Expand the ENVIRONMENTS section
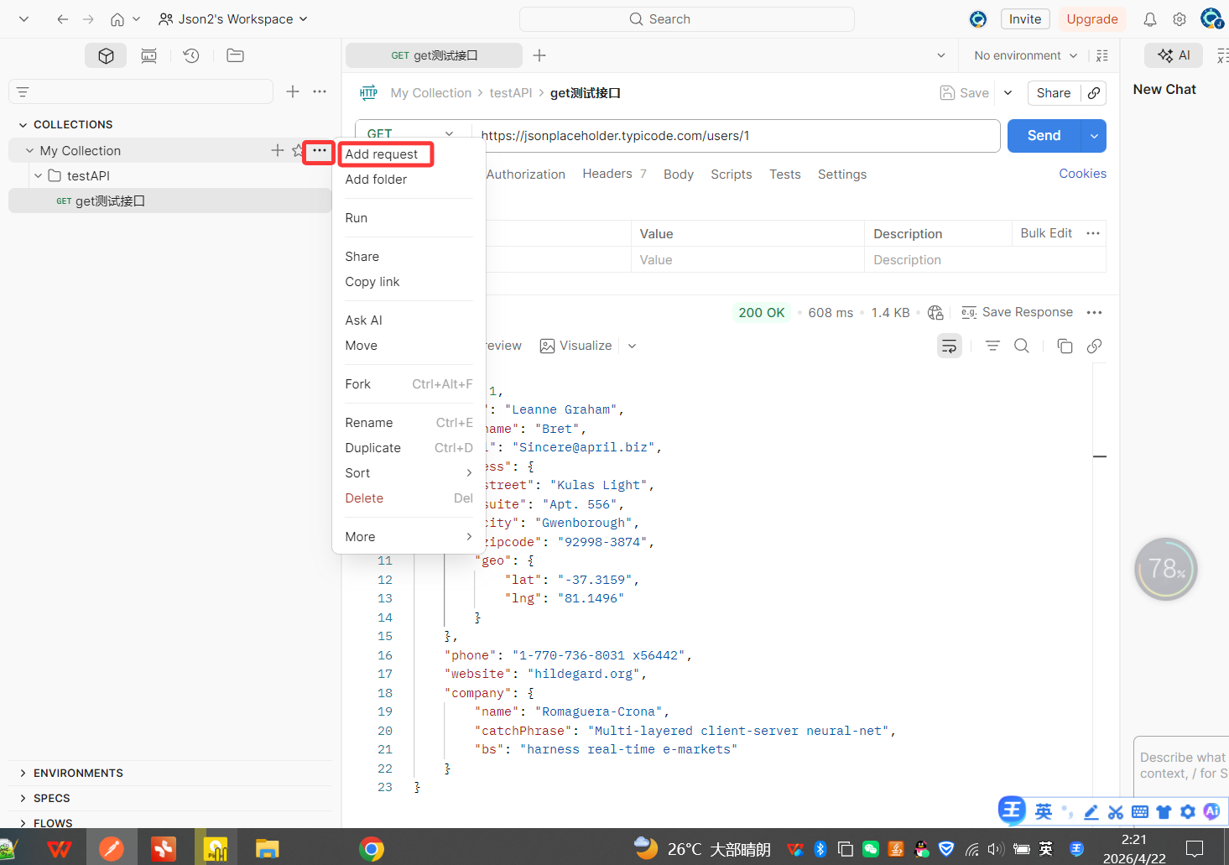The image size is (1229, 865). [23, 774]
